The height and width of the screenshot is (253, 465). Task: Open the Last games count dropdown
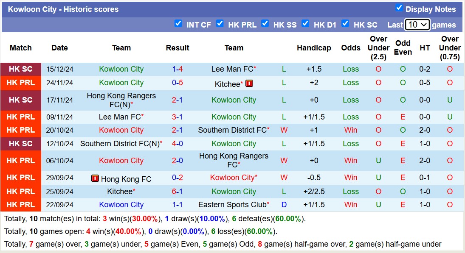tap(417, 25)
